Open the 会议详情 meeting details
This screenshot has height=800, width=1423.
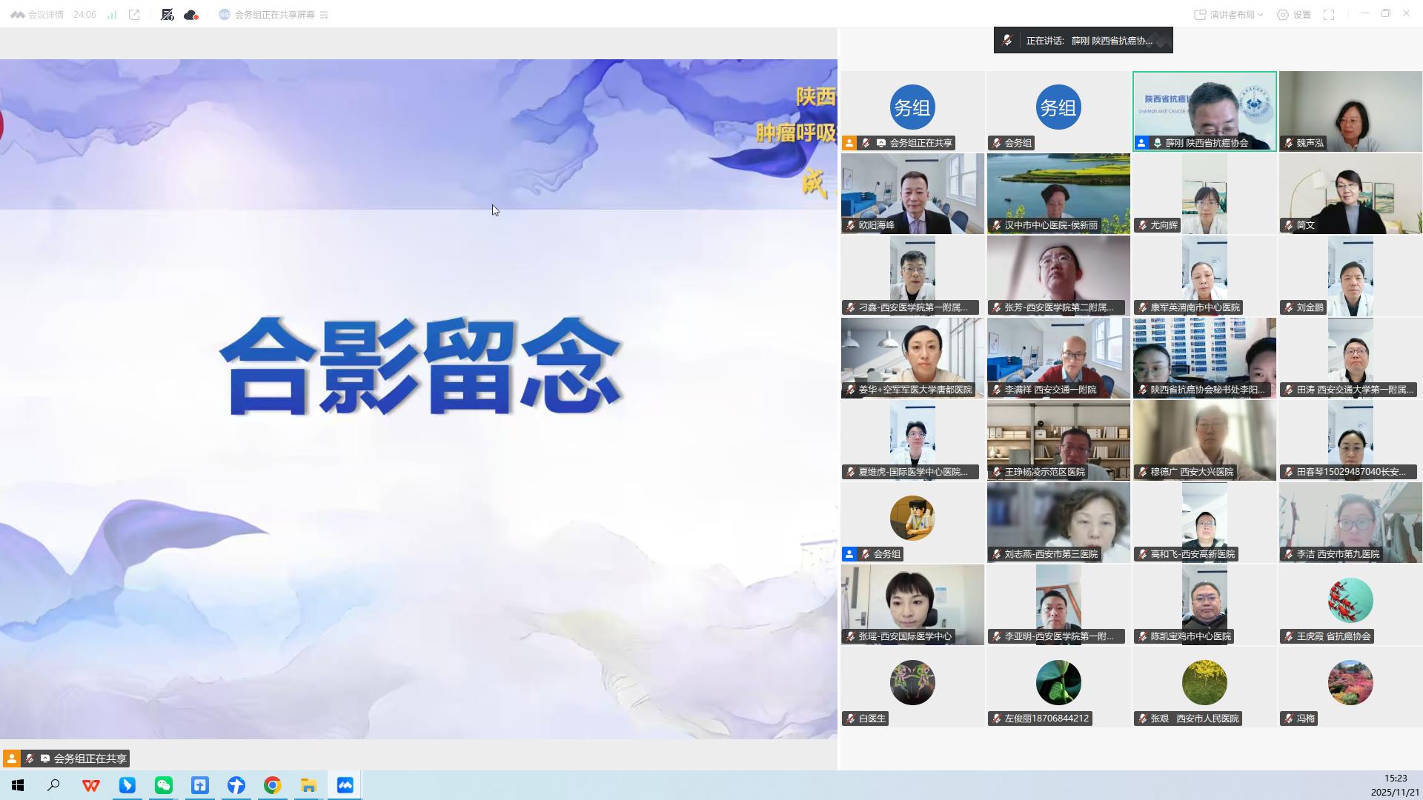[x=37, y=15]
